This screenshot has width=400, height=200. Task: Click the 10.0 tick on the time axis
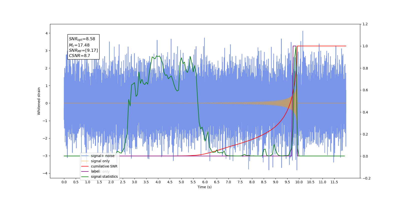(299, 182)
